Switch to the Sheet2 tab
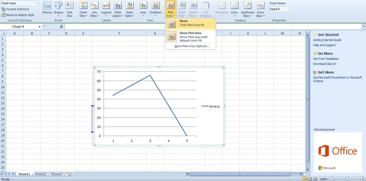366x181 pixels. coord(40,174)
